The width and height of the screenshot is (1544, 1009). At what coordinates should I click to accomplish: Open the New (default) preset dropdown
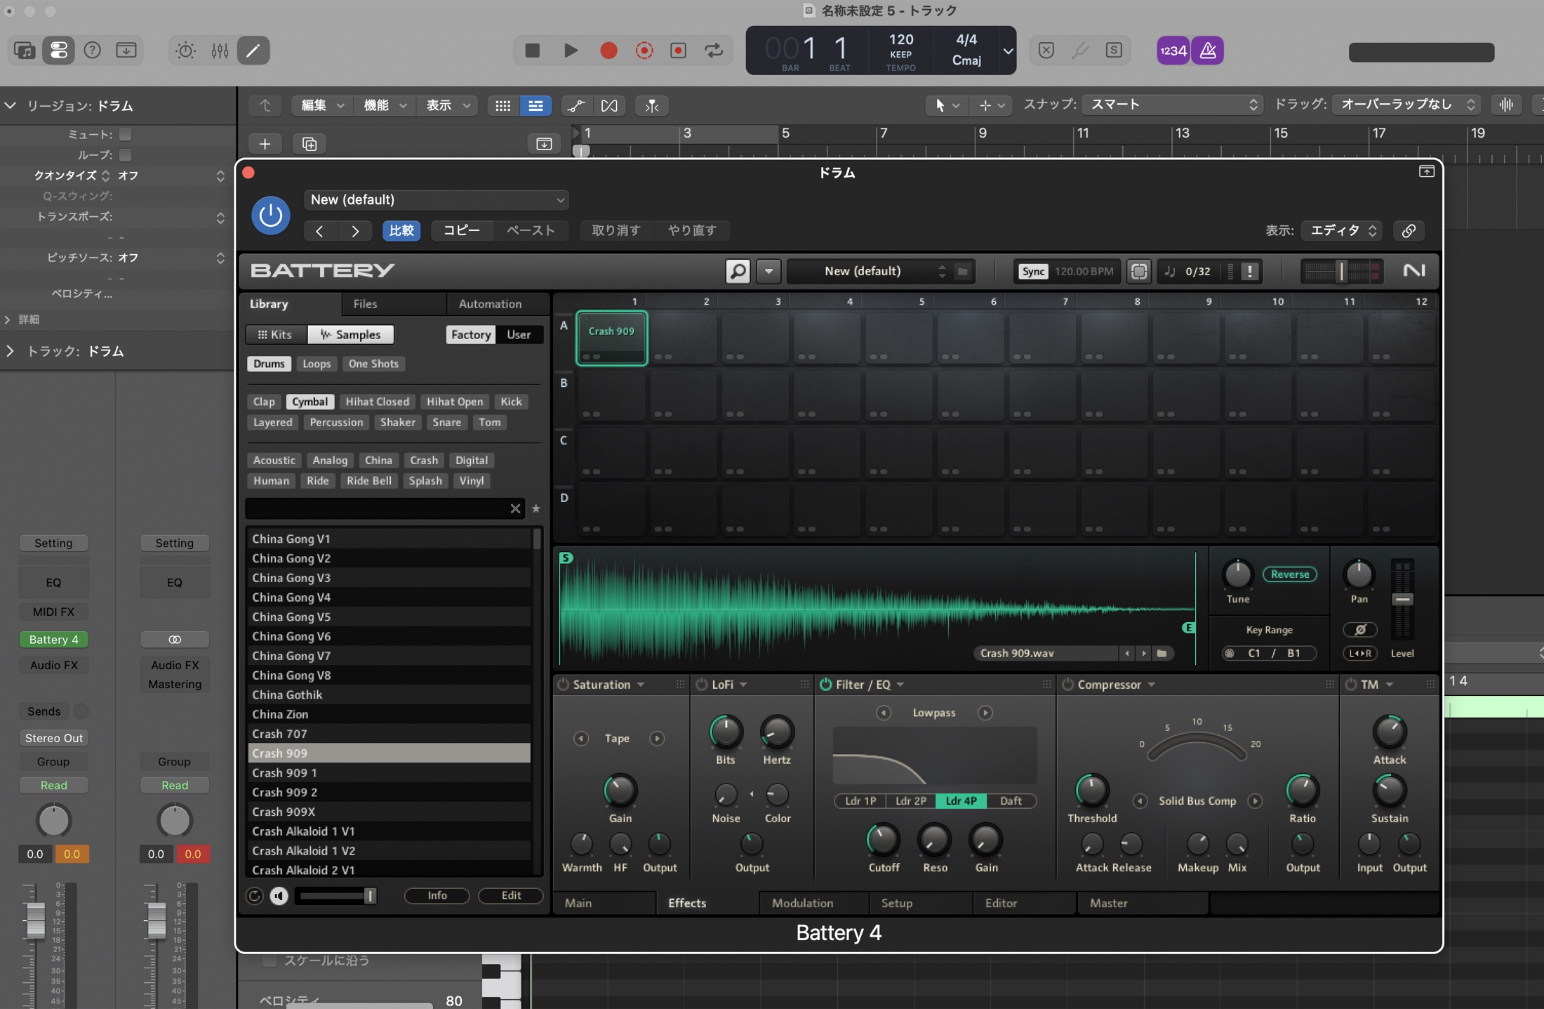pos(436,200)
